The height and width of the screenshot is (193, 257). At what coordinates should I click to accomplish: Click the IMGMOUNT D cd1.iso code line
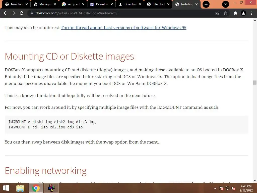pyautogui.click(x=46, y=127)
